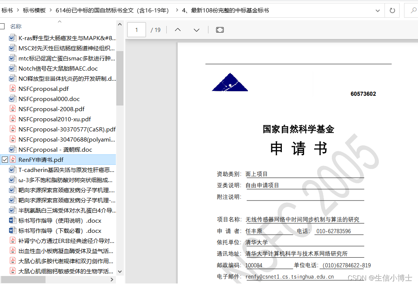Click the Word icon of NSFCproposal000.doc
This screenshot has height=285, width=418.
pos(12,99)
